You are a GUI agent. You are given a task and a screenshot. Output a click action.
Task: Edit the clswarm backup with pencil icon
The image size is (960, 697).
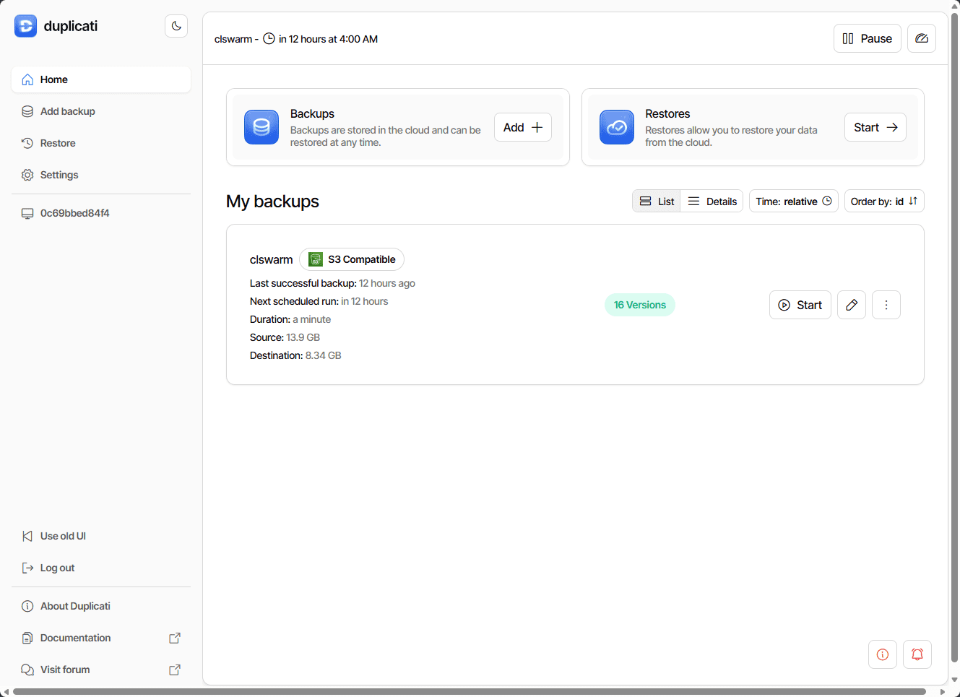tap(852, 305)
